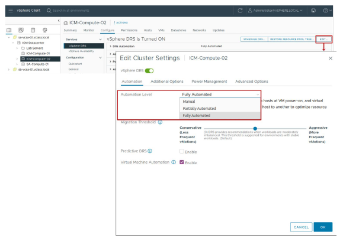This screenshot has width=343, height=241.
Task: Switch to Hosts and Clusters inventory view
Action: (x=9, y=30)
